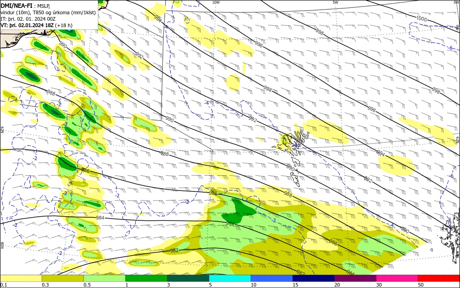
Task: Select the dark green 3–5 legend swatch
Action: 188,278
